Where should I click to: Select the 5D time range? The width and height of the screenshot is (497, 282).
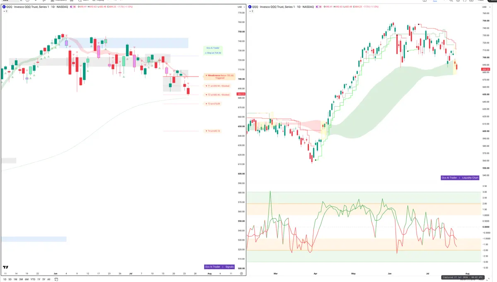(x=10, y=279)
